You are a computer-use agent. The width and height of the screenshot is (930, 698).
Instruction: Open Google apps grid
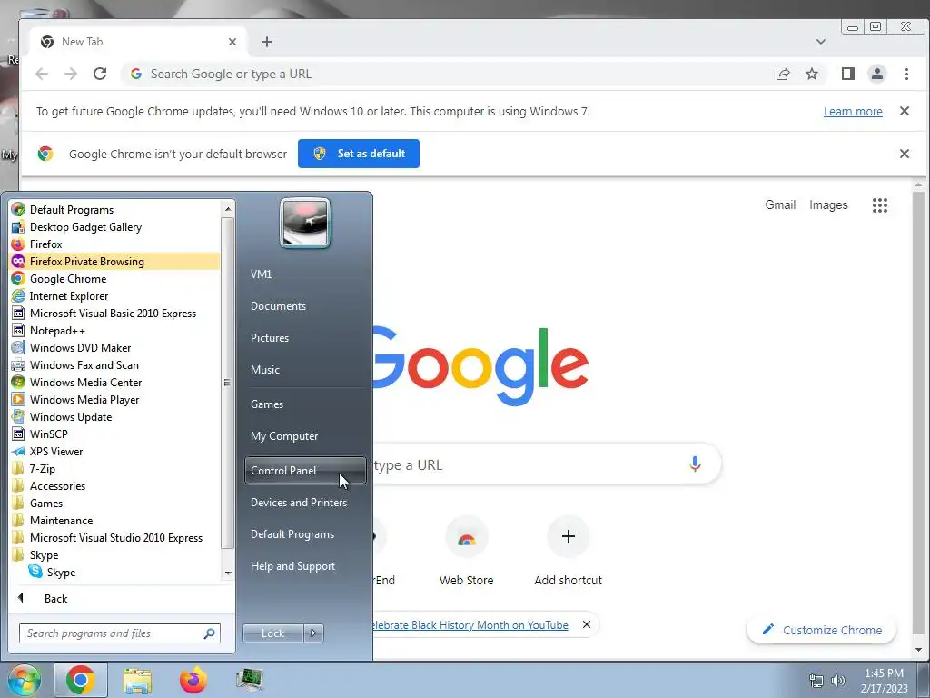point(880,205)
